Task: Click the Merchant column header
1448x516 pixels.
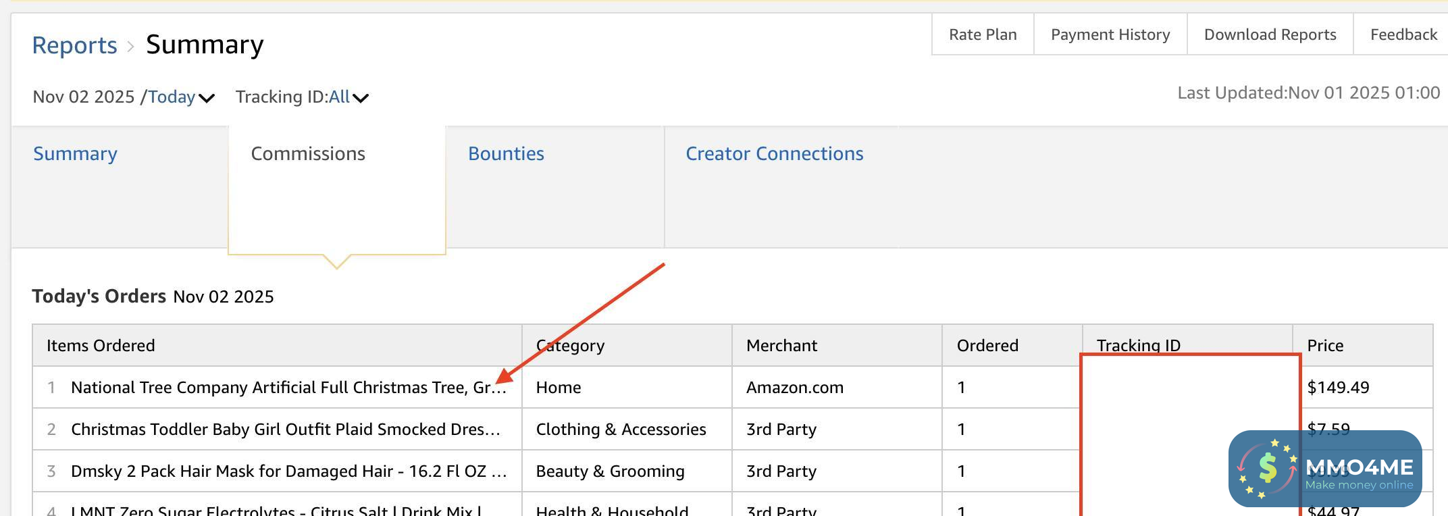Action: click(x=781, y=346)
